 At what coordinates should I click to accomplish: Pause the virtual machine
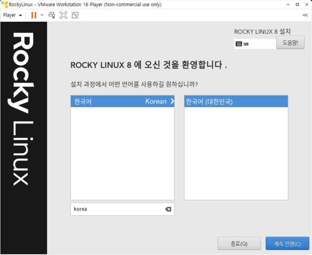click(34, 15)
